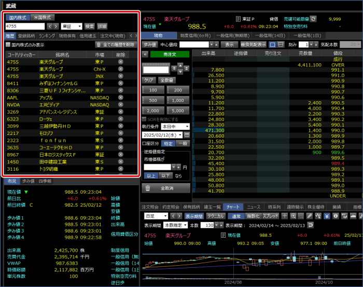Open the calendar picker next to order date
Viewport: 363px width, 287px height.
coord(187,135)
